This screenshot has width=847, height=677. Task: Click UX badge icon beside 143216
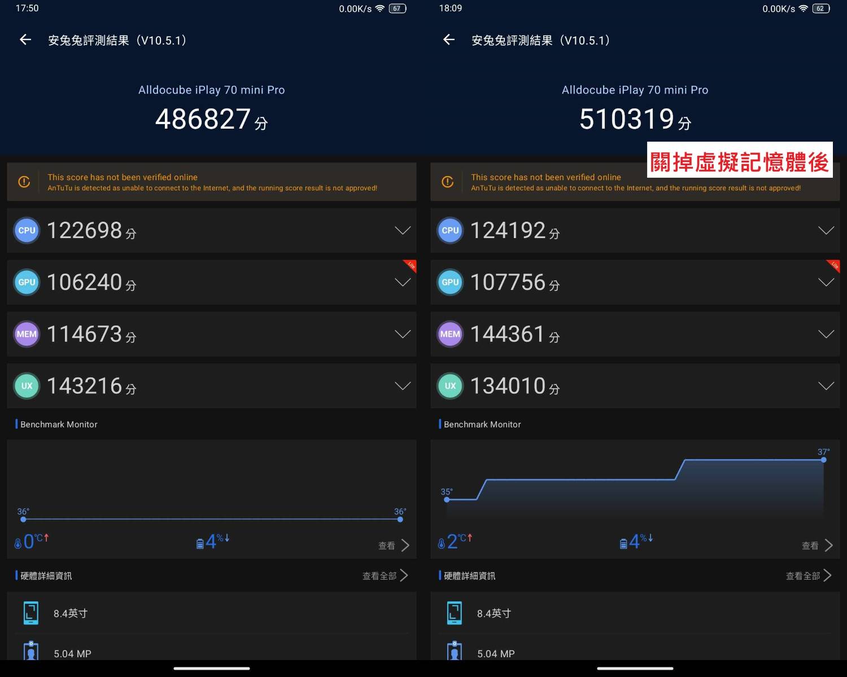click(27, 386)
